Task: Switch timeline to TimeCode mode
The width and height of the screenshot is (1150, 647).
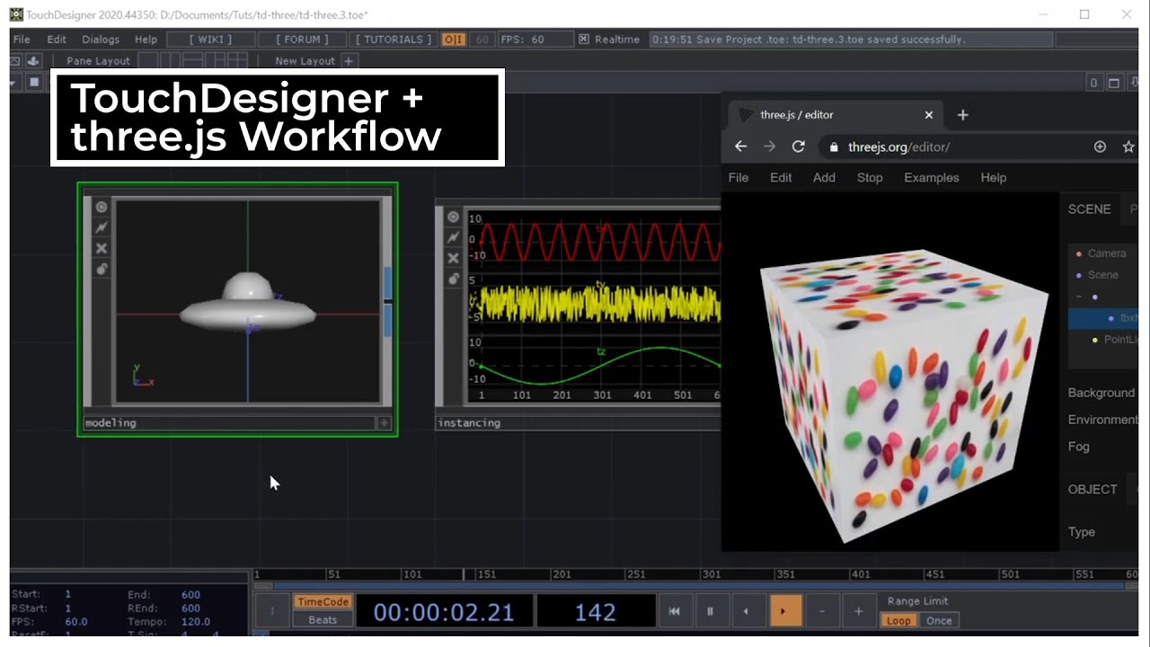Action: 323,602
